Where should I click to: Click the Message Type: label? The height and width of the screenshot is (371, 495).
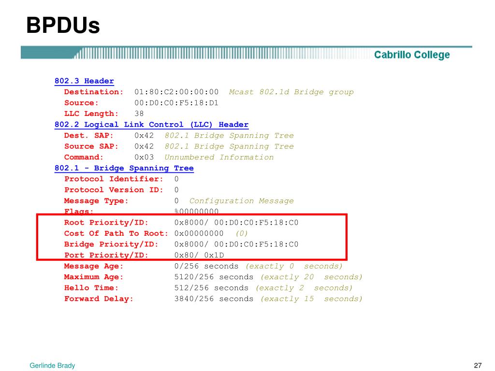pyautogui.click(x=96, y=201)
